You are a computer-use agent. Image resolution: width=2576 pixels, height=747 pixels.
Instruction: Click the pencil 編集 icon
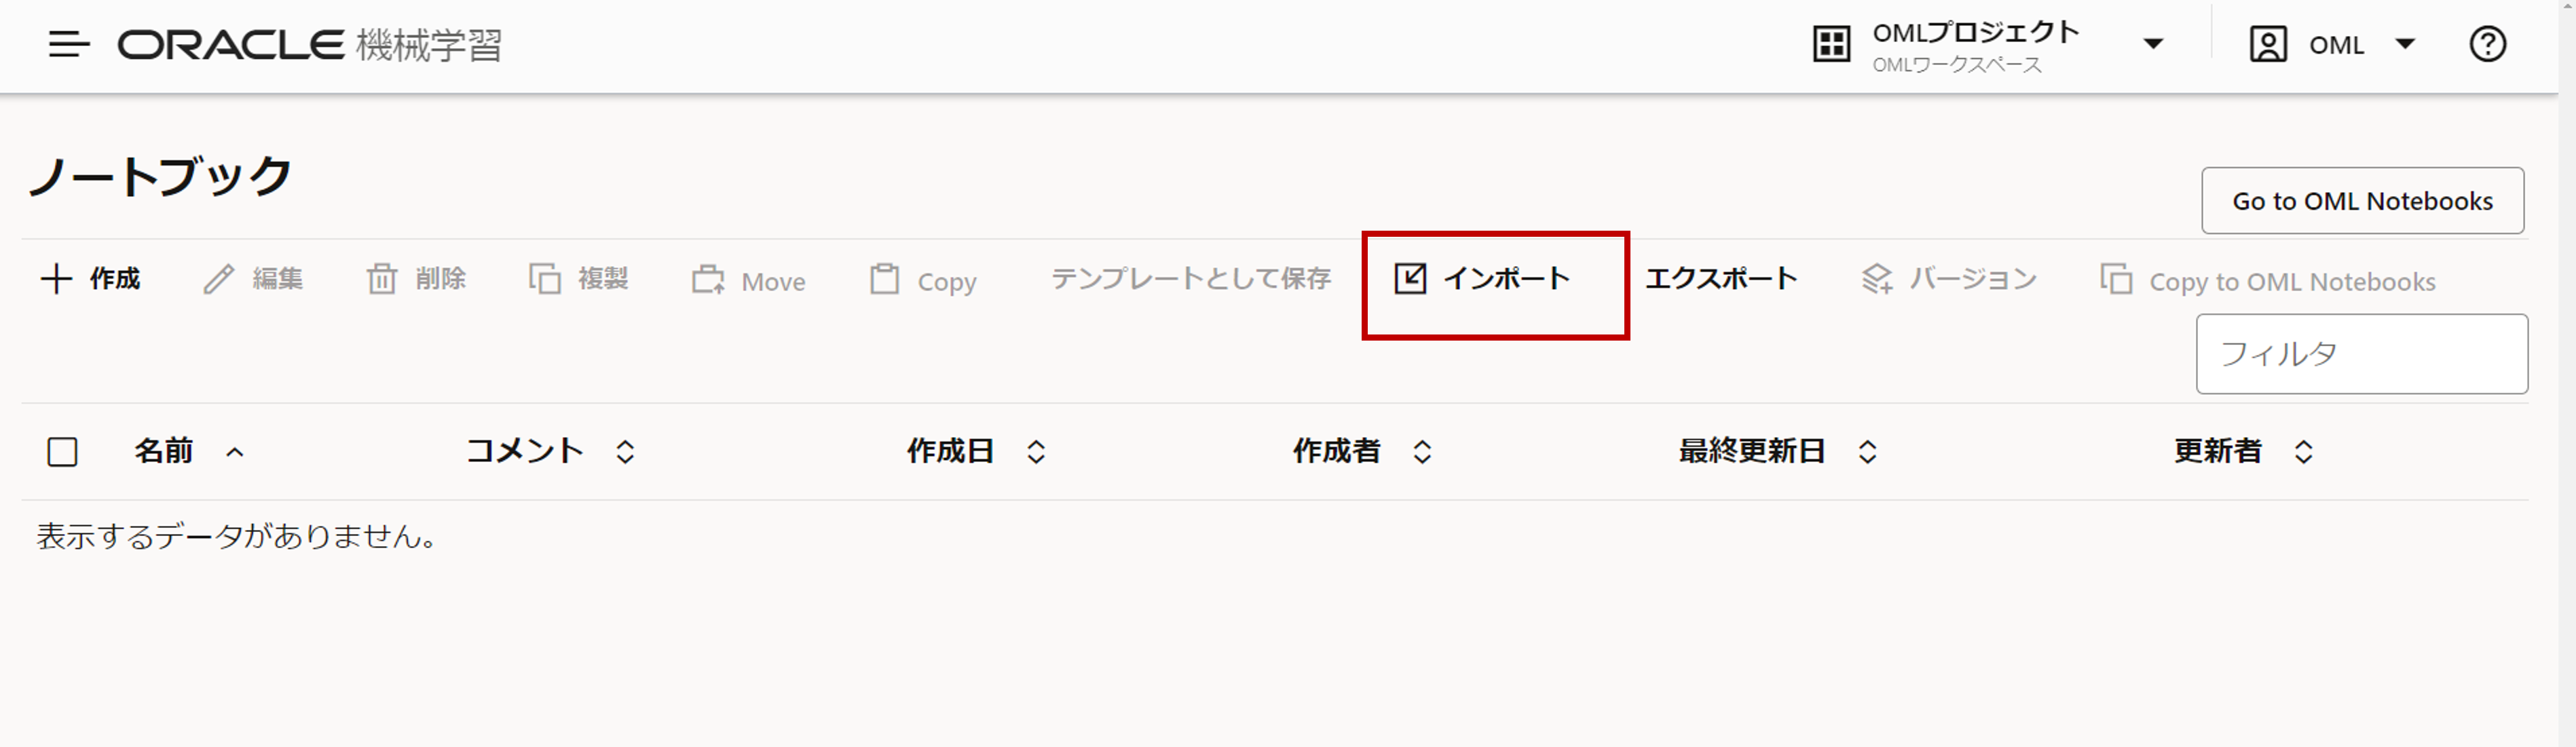219,279
